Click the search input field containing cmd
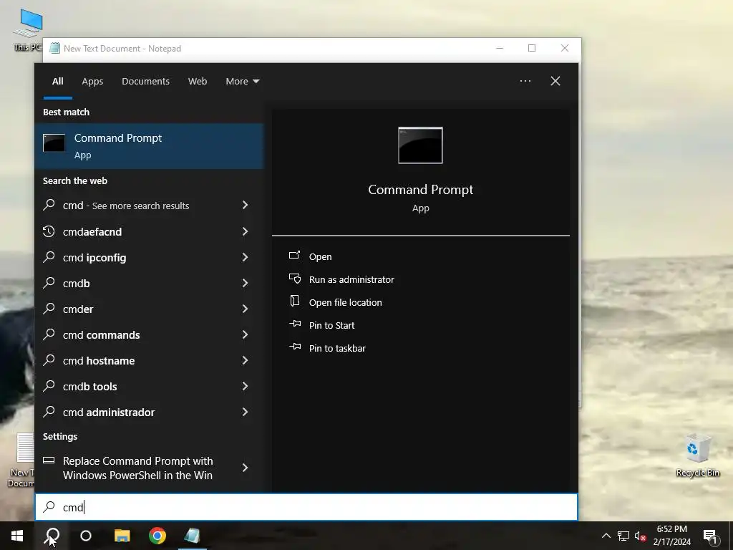This screenshot has height=550, width=733. [x=306, y=507]
